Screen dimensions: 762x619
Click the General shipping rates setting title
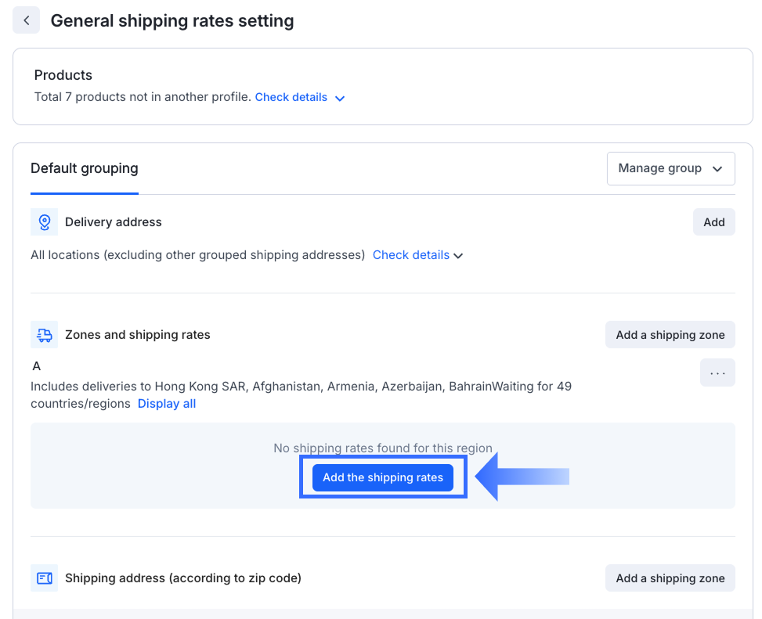(x=172, y=21)
